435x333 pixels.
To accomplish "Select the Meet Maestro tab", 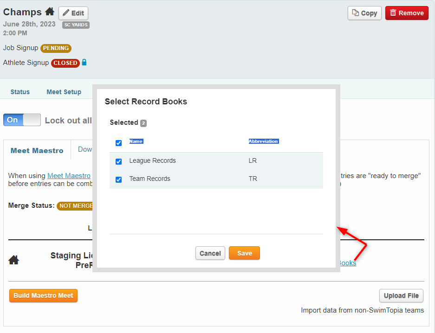I will click(37, 150).
